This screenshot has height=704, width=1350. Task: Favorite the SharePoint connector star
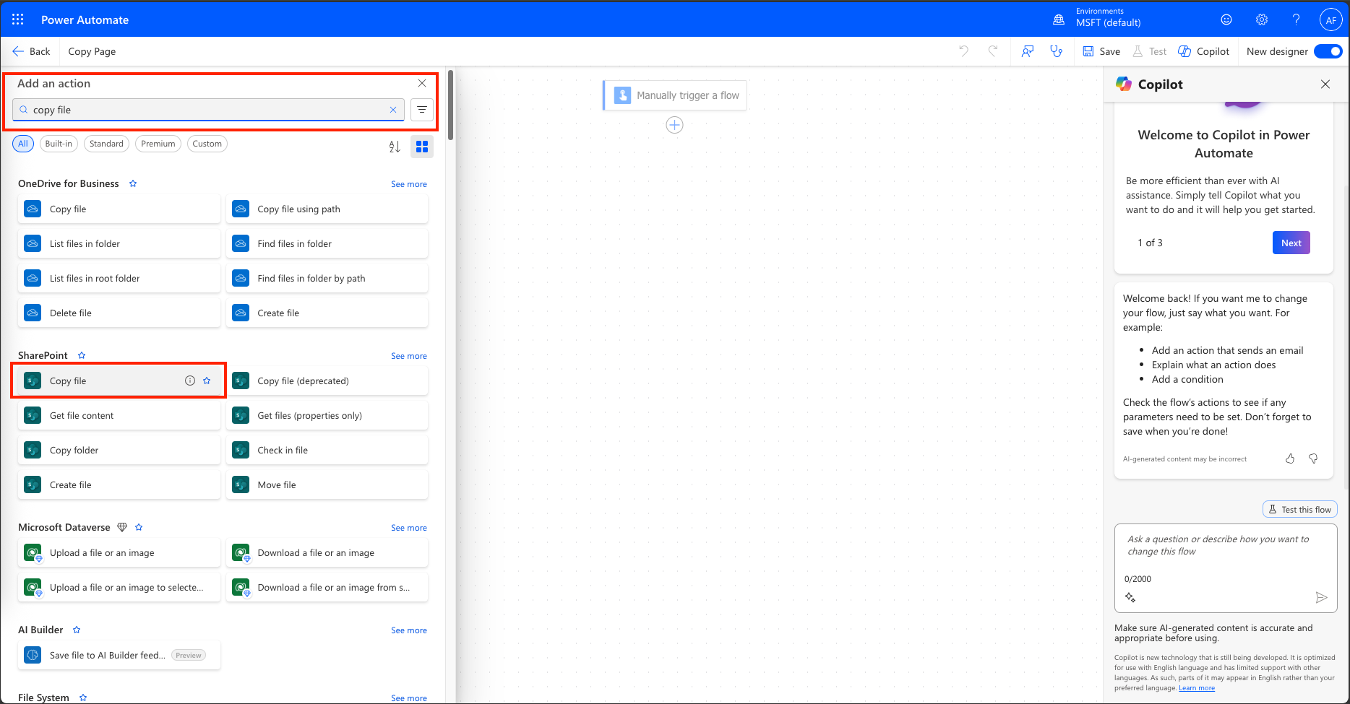coord(82,355)
